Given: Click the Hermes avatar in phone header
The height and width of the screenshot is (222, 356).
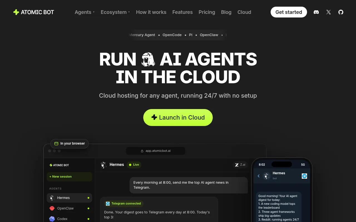Looking at the screenshot, I should click(266, 176).
